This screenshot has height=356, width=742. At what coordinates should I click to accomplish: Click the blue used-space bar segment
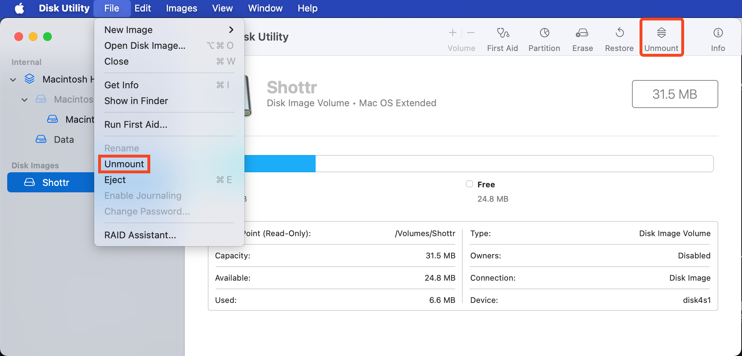(280, 164)
